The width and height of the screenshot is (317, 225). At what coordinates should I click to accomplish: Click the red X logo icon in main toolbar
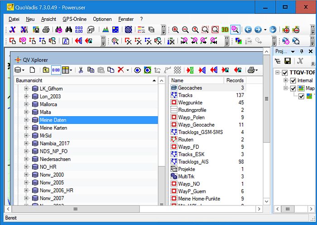pos(13,30)
